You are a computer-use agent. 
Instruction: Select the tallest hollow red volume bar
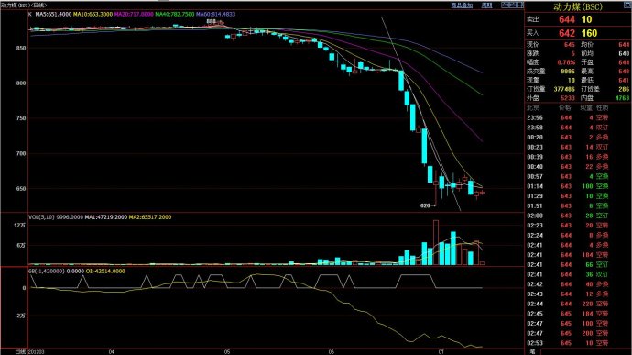click(436, 242)
